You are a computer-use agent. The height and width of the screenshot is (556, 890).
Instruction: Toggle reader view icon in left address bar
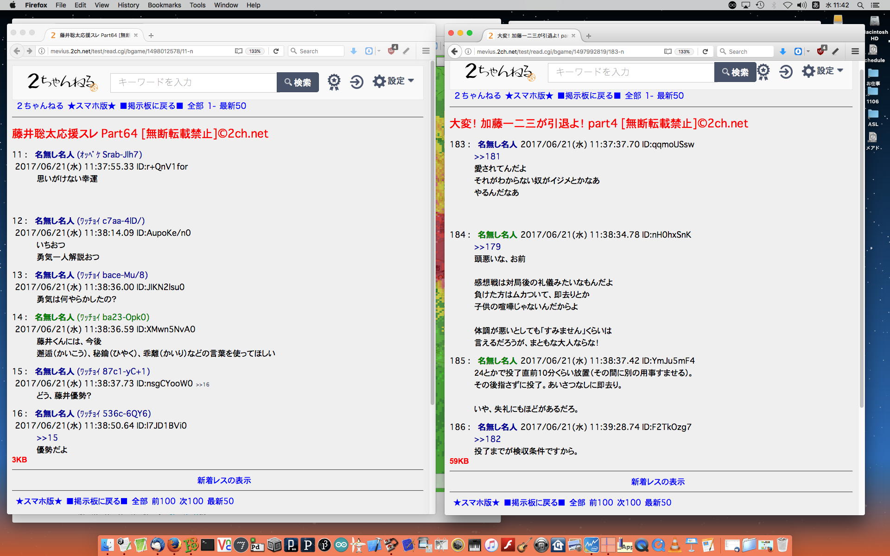(238, 51)
